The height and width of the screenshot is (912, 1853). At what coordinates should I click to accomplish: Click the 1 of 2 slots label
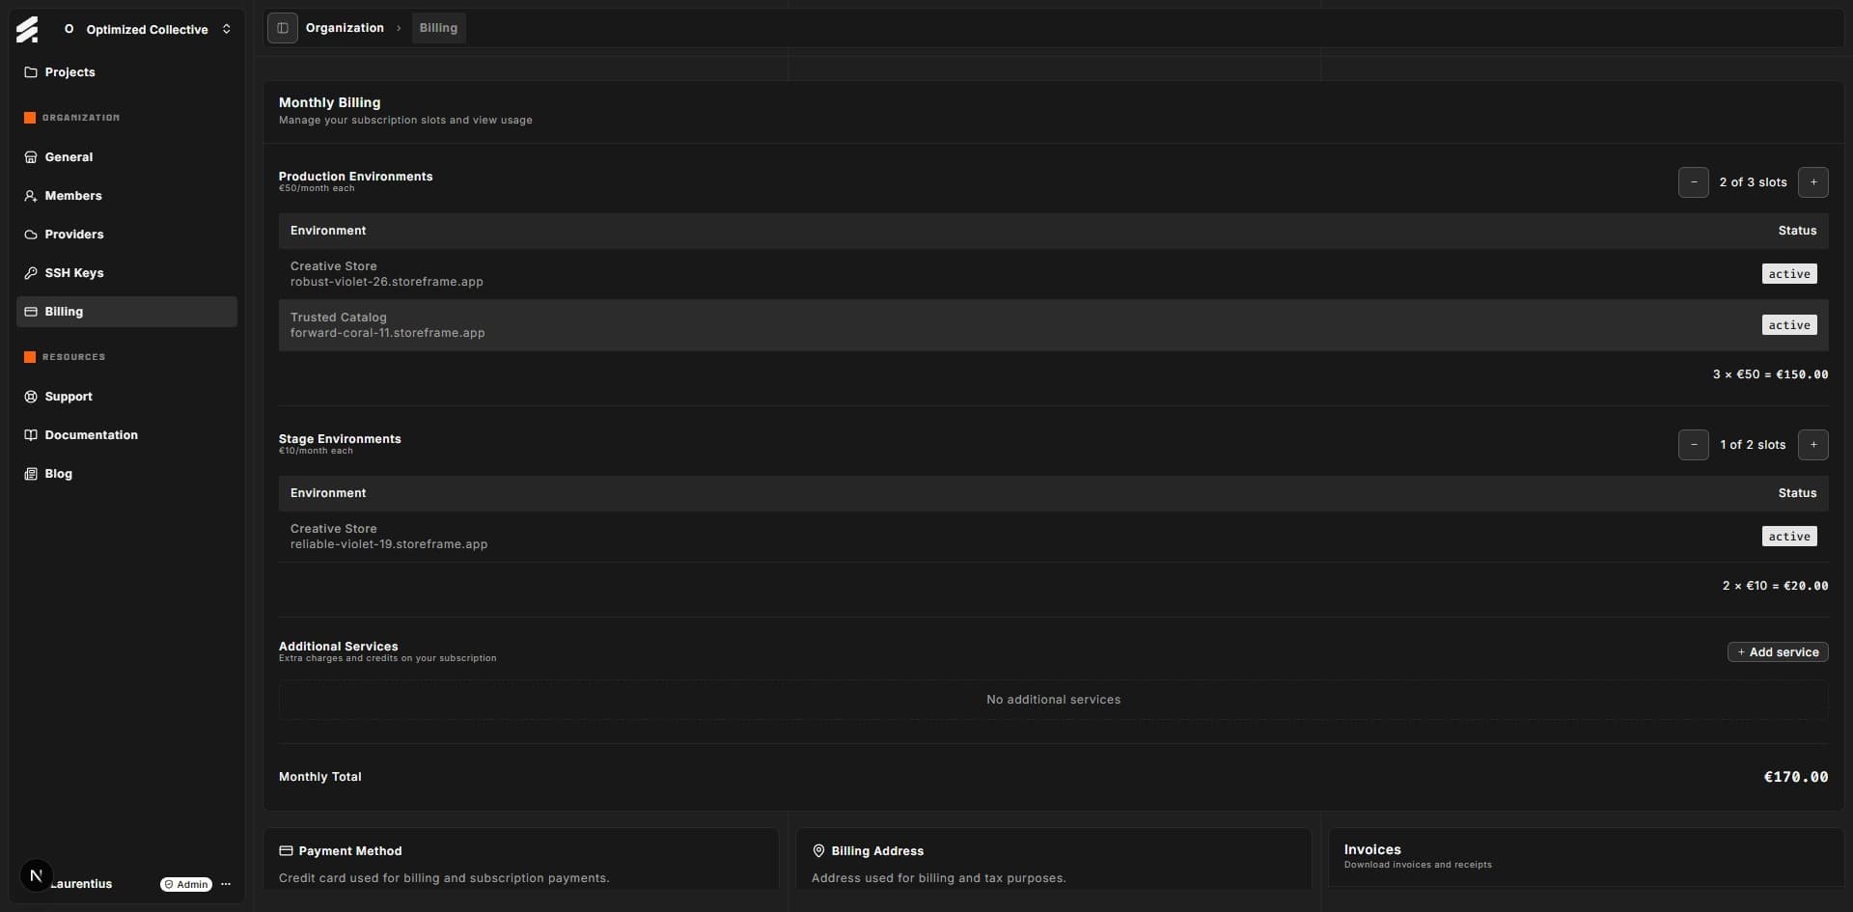click(1753, 445)
